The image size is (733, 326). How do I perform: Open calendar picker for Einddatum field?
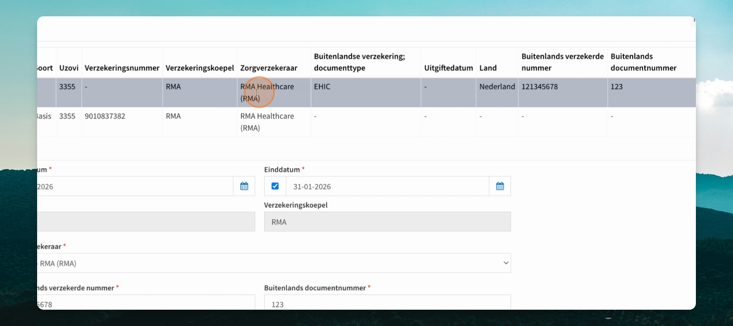point(500,186)
